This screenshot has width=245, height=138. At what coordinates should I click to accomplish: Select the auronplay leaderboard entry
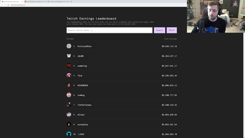(x=122, y=125)
